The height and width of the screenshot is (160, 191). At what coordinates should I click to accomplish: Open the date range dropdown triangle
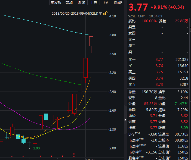(101, 13)
